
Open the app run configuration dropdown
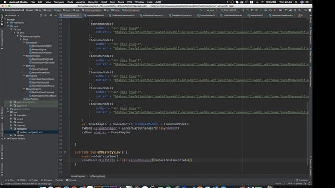211,10
